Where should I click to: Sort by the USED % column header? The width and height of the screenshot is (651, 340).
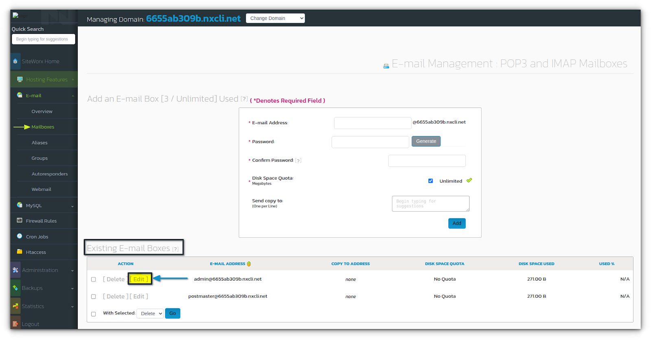click(607, 264)
